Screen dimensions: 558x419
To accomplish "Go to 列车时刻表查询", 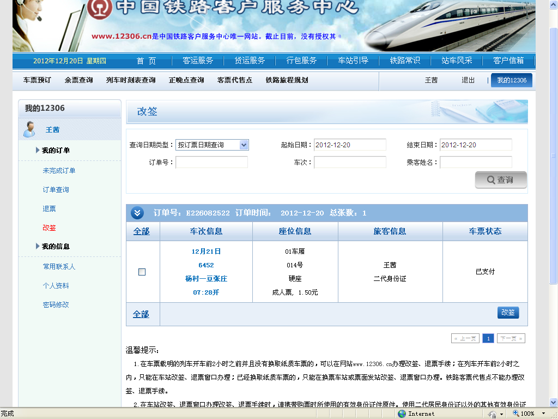I will pyautogui.click(x=131, y=80).
